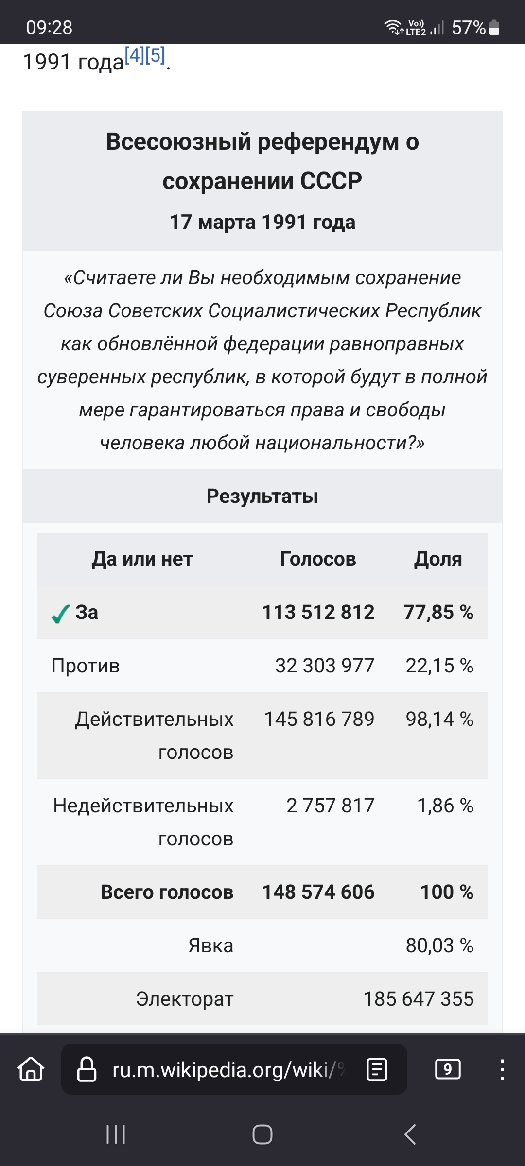Tap the "Доля" column header
Viewport: 525px width, 1166px height.
click(x=438, y=559)
